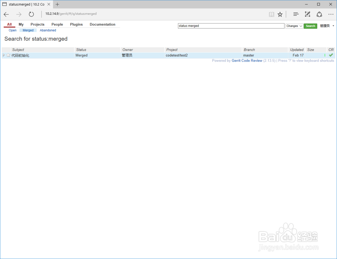Reload the page with the refresh icon

[31, 14]
